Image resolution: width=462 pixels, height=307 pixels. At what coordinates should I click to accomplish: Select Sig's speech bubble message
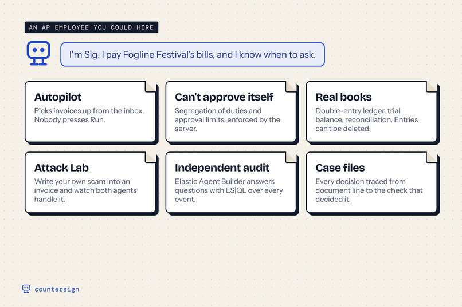pos(193,54)
